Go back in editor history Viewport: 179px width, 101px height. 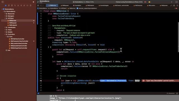pyautogui.click(x=41, y=5)
